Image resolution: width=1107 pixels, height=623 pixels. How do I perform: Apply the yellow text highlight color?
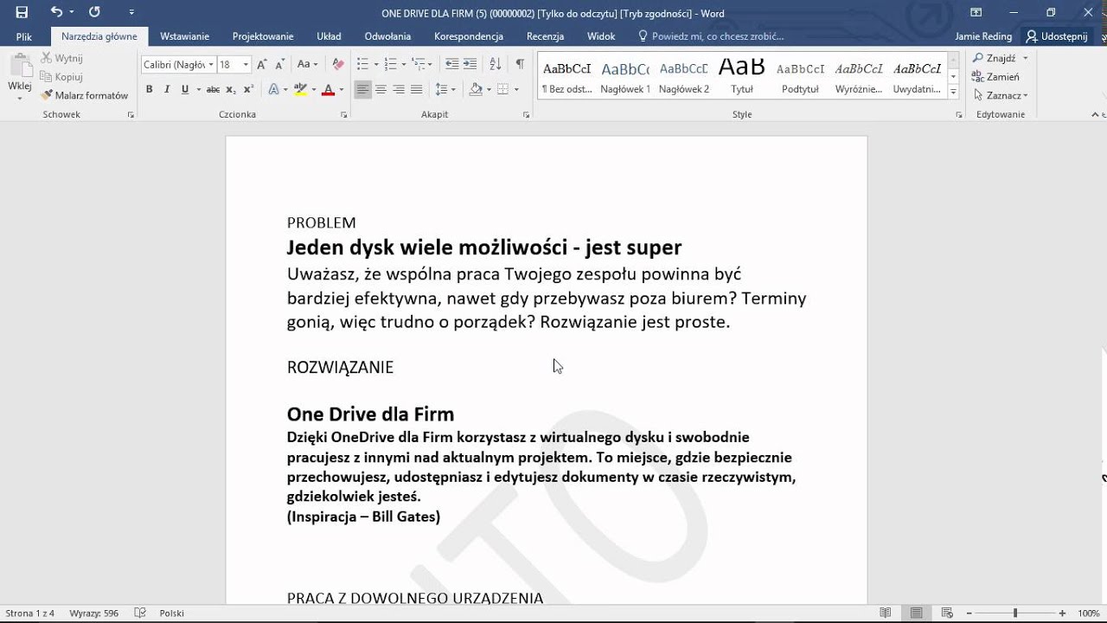click(300, 89)
